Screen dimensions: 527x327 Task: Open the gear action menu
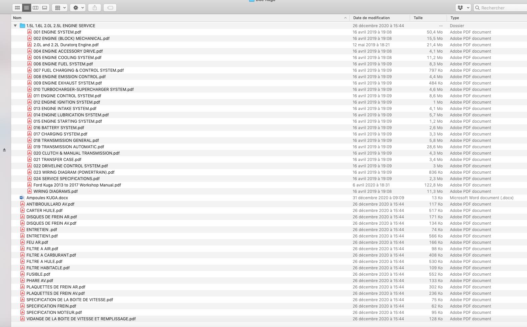click(78, 8)
